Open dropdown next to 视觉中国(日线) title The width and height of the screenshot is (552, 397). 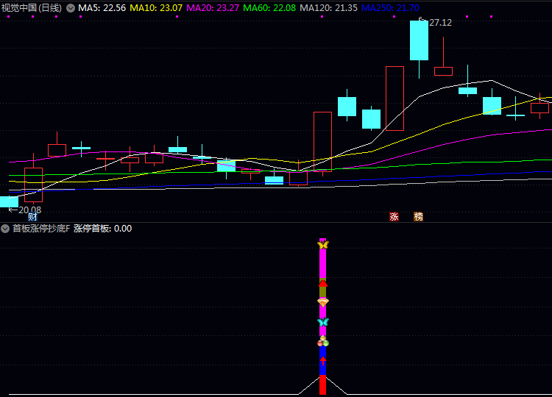(71, 8)
